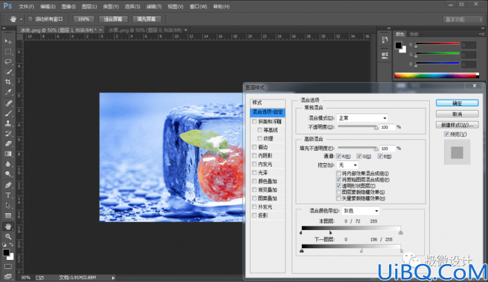Image resolution: width=488 pixels, height=282 pixels.
Task: Switch to the second document tab
Action: click(145, 30)
